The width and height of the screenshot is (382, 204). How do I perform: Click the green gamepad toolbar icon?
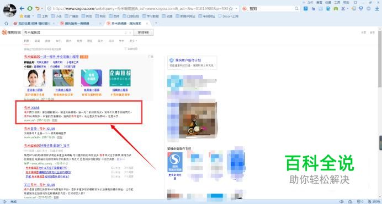click(x=336, y=8)
